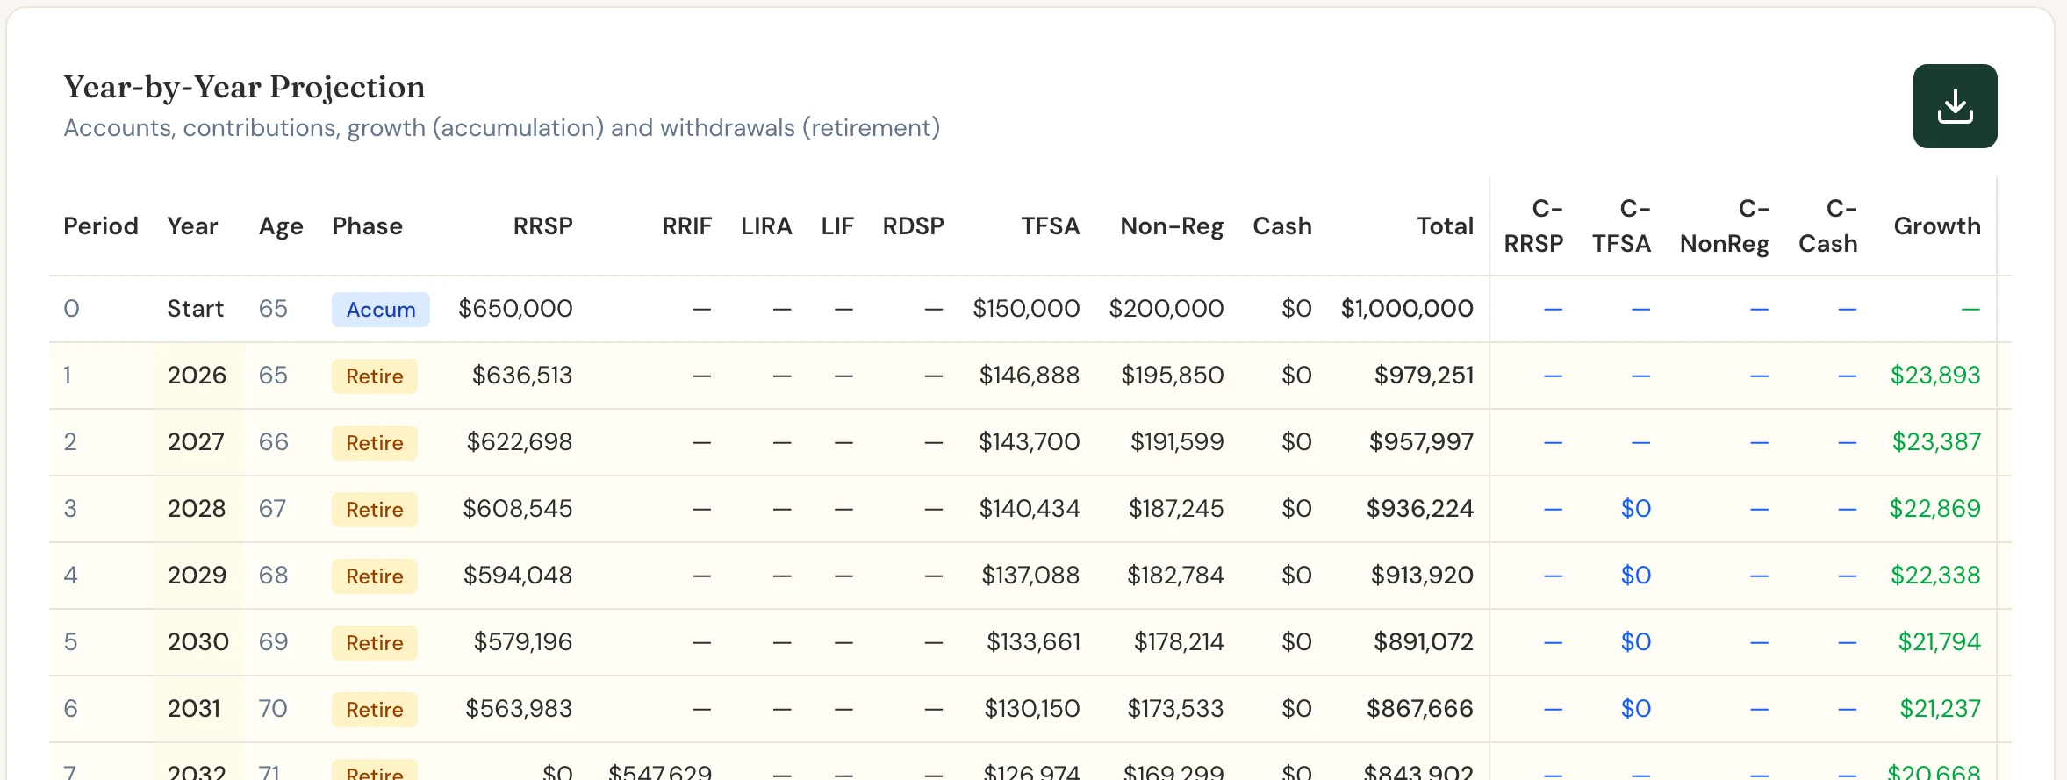
Task: Click the Cash column header
Action: point(1282,226)
